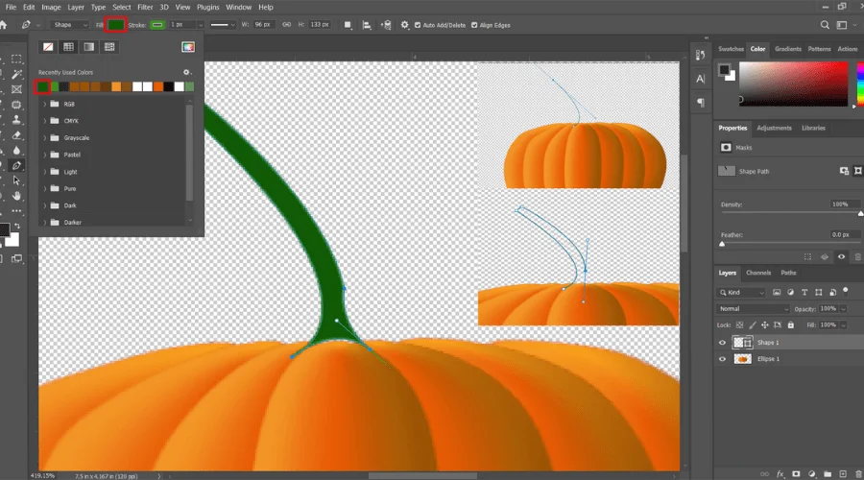Screen dimensions: 864x480
Task: Select the Path Selection arrow tool
Action: tap(16, 180)
